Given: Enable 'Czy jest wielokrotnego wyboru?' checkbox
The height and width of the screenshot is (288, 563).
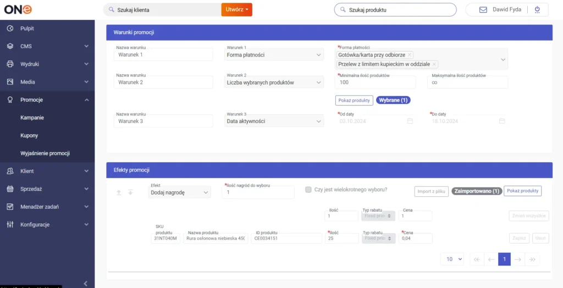Looking at the screenshot, I should coord(308,190).
